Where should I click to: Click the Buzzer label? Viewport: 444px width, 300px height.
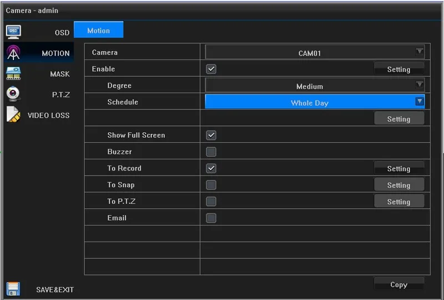click(119, 152)
